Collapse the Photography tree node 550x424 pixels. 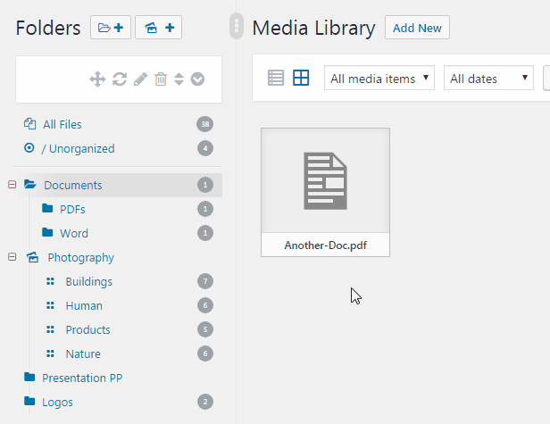(x=12, y=257)
